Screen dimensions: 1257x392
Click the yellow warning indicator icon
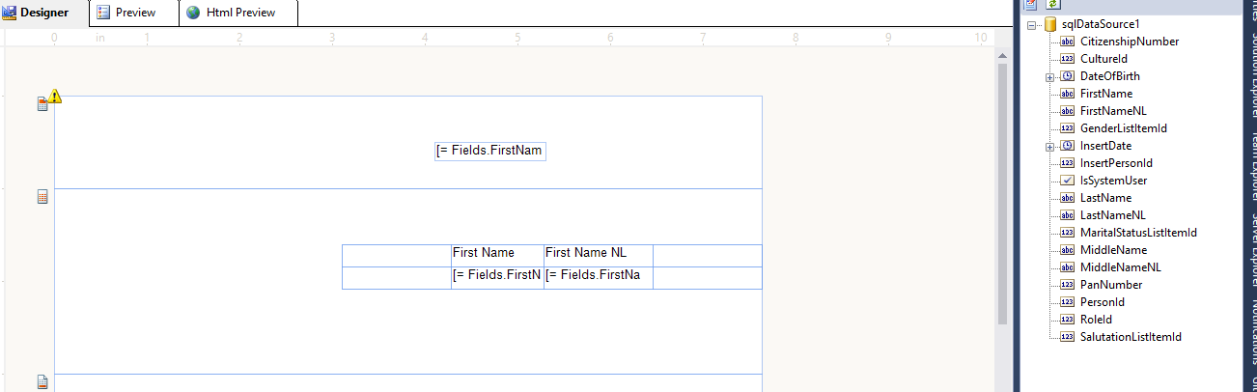tap(55, 96)
